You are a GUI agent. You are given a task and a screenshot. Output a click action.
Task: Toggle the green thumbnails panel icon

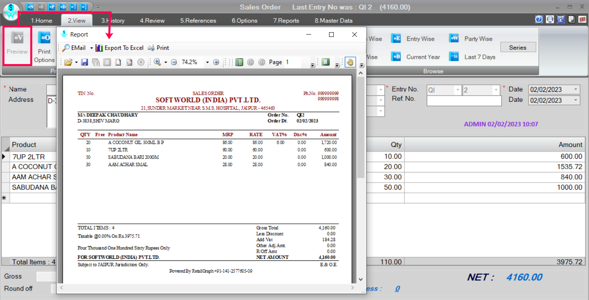239,62
